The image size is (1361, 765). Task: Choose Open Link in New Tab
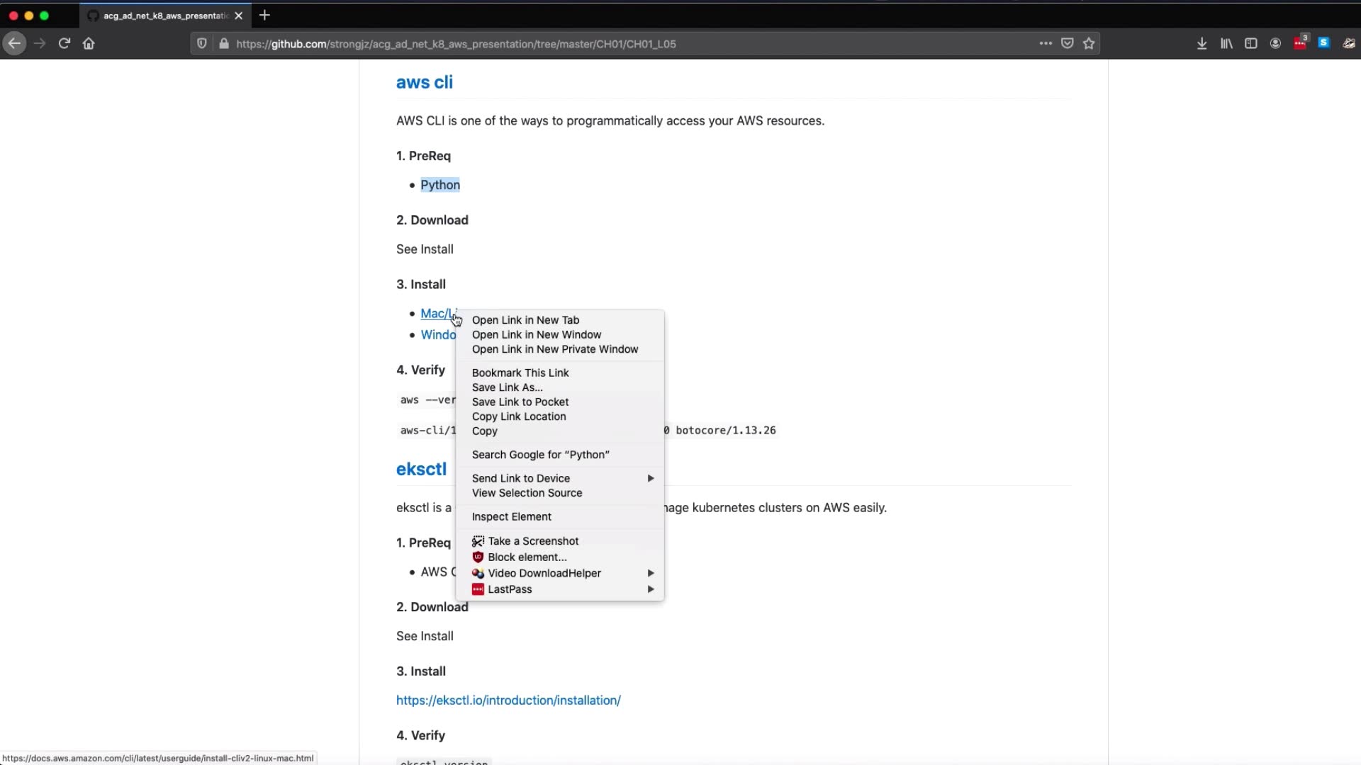click(525, 320)
